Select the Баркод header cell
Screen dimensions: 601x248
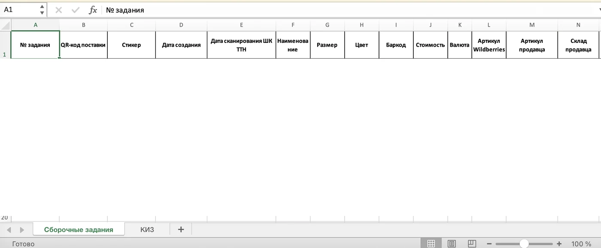[x=396, y=45]
